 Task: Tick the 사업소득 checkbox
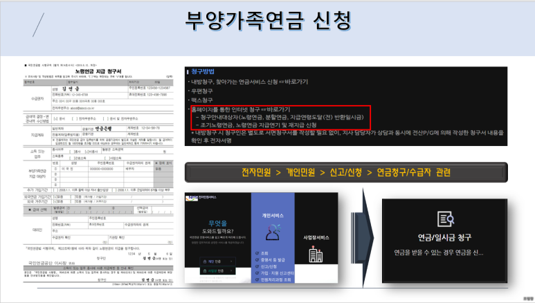pos(107,158)
